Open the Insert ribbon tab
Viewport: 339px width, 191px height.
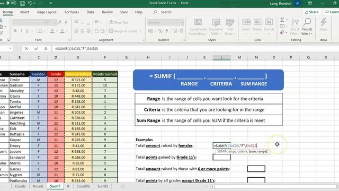tap(24, 12)
